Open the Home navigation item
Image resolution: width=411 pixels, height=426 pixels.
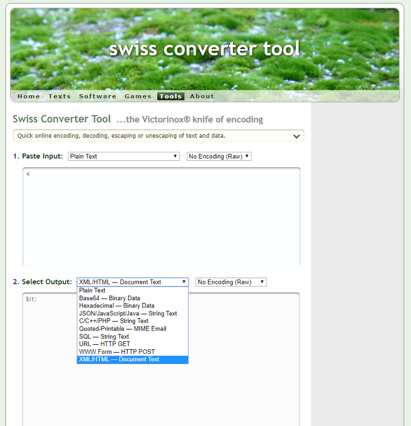pos(29,96)
